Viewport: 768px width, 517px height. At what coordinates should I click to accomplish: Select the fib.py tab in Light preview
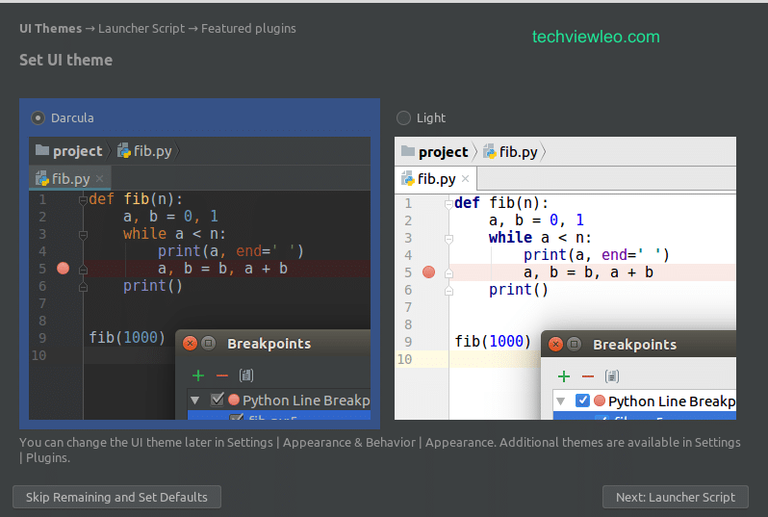[435, 179]
